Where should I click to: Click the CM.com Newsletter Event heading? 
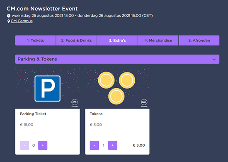[42, 9]
